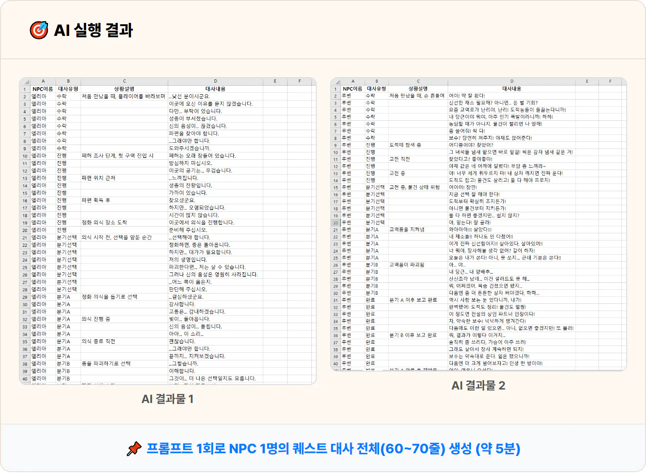Click the '파편을 찾아야 합니다.' cell
This screenshot has width=646, height=473.
215,133
